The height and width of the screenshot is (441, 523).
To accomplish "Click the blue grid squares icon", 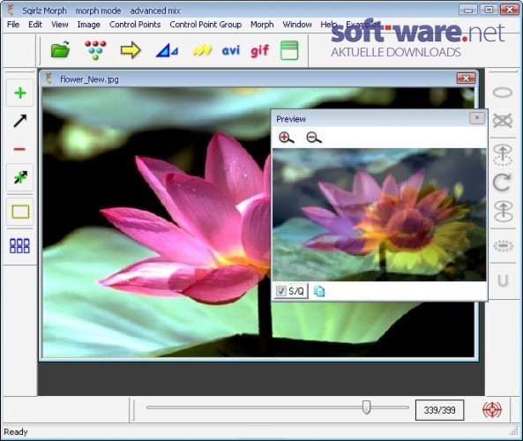I will (x=19, y=246).
